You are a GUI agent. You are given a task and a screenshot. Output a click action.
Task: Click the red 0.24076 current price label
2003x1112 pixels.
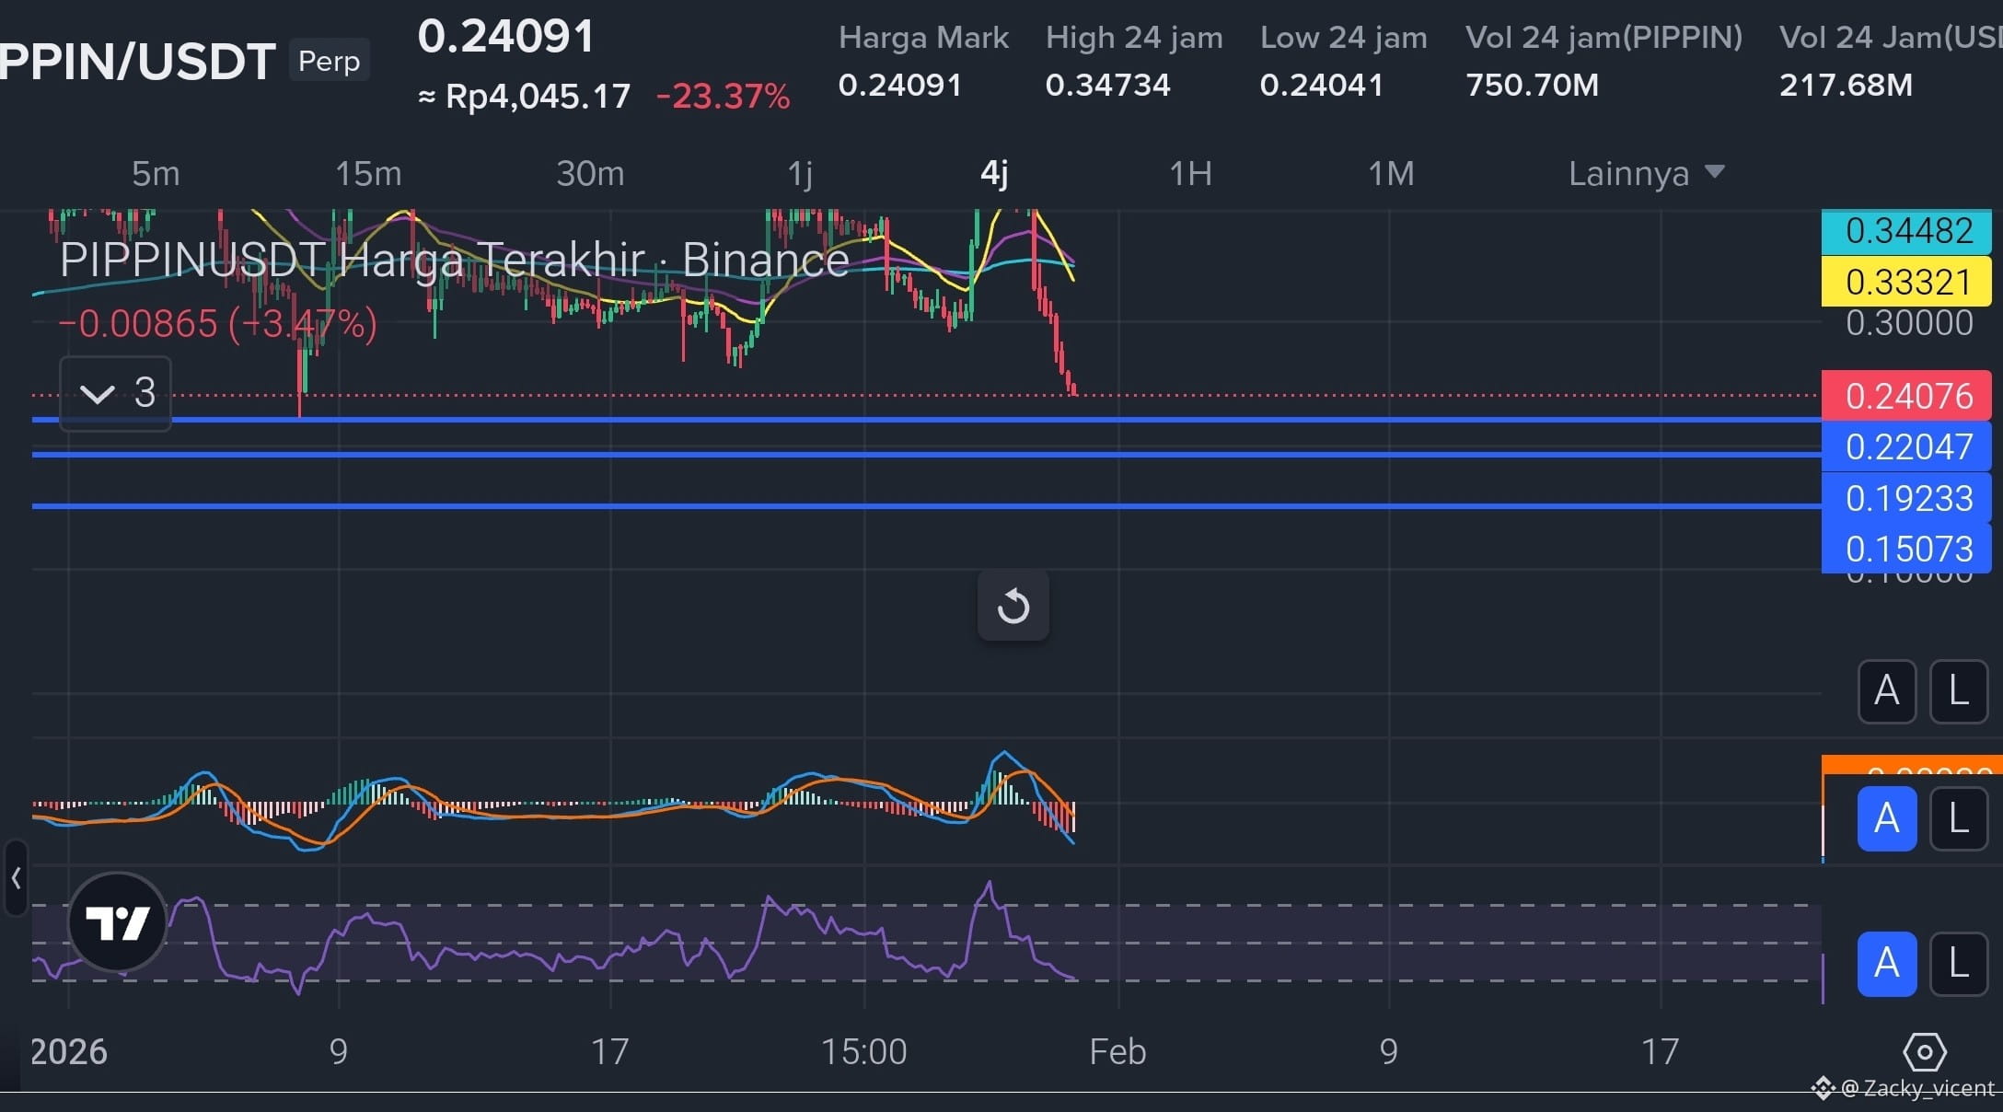1906,396
